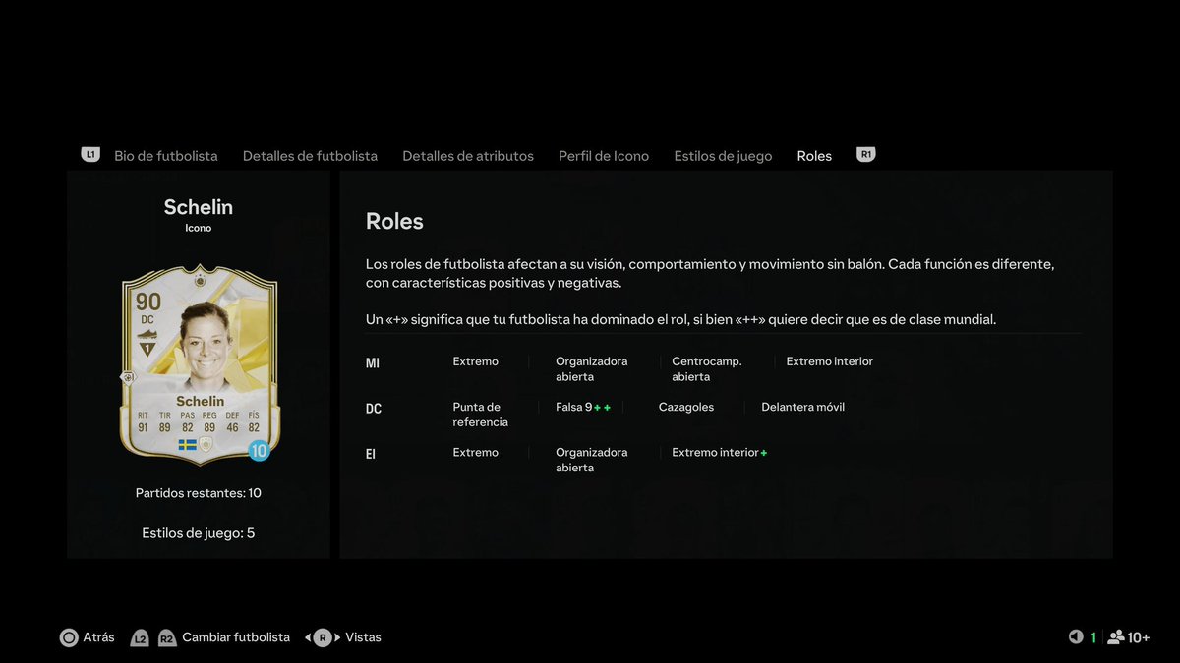Open the Detalles de atributos tab

coord(468,156)
